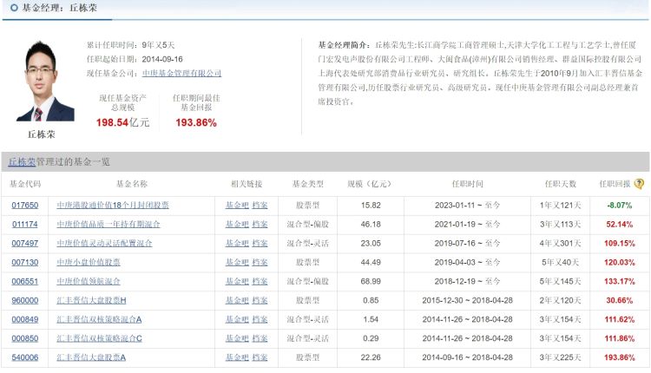Open 中庚价值品质一年持有期混合 fund page
This screenshot has width=651, height=373.
(108, 225)
